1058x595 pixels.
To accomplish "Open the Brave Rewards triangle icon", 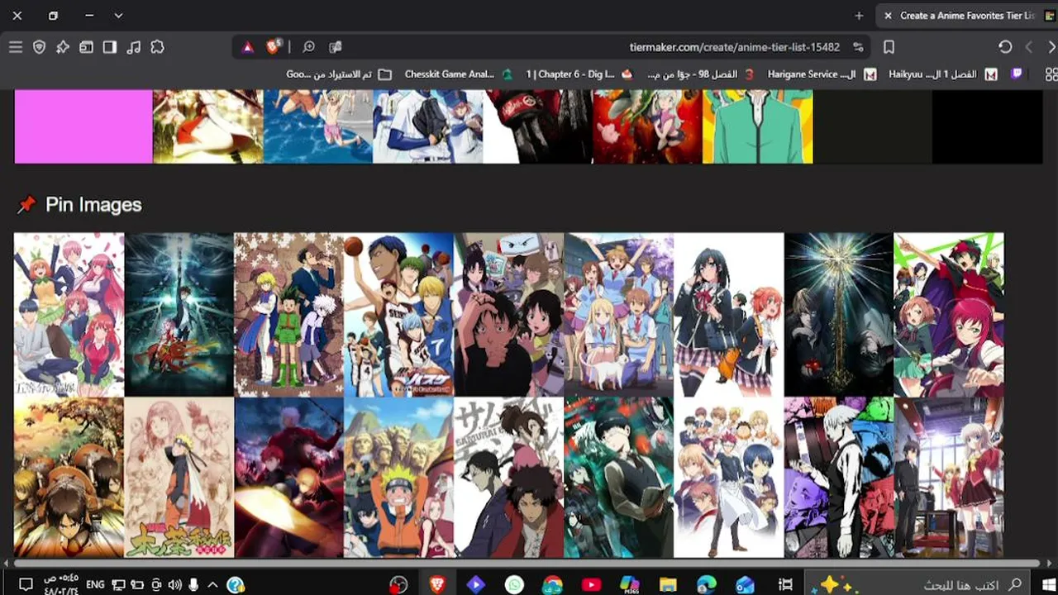I will [x=247, y=47].
